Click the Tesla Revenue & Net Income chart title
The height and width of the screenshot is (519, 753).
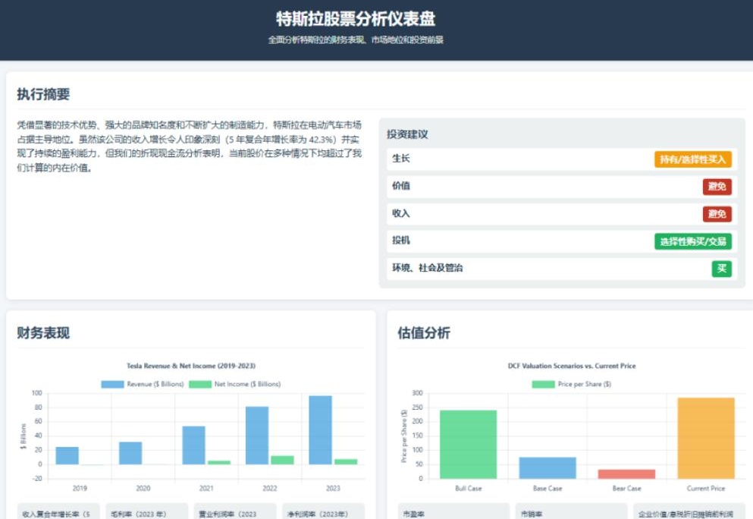(x=191, y=366)
